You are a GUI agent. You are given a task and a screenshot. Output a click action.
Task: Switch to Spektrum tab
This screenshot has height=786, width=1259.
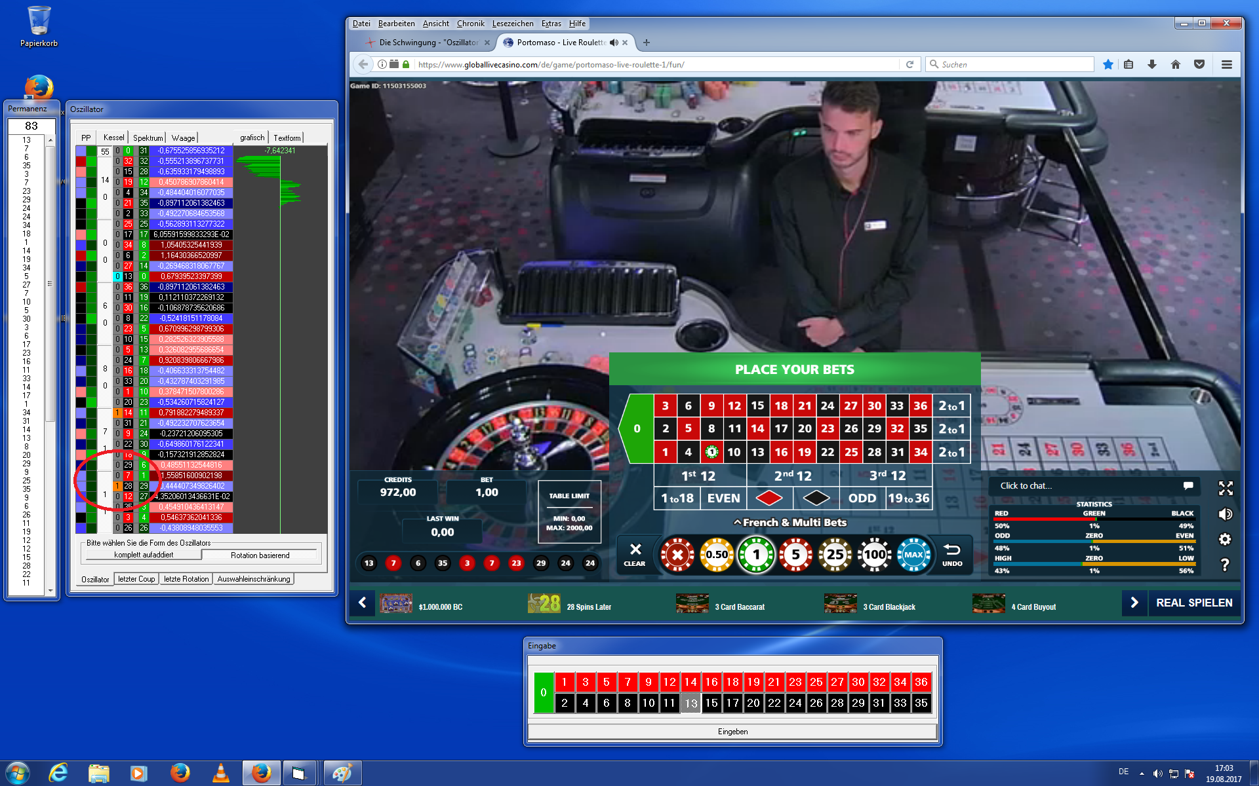tap(148, 138)
